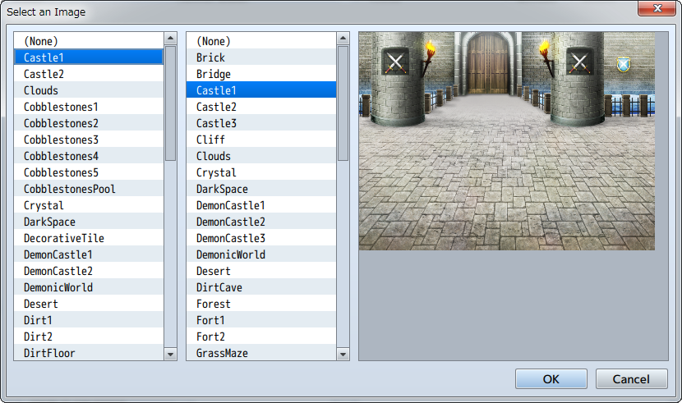Pick DecorativeTile from the list
This screenshot has width=682, height=403.
(x=63, y=238)
